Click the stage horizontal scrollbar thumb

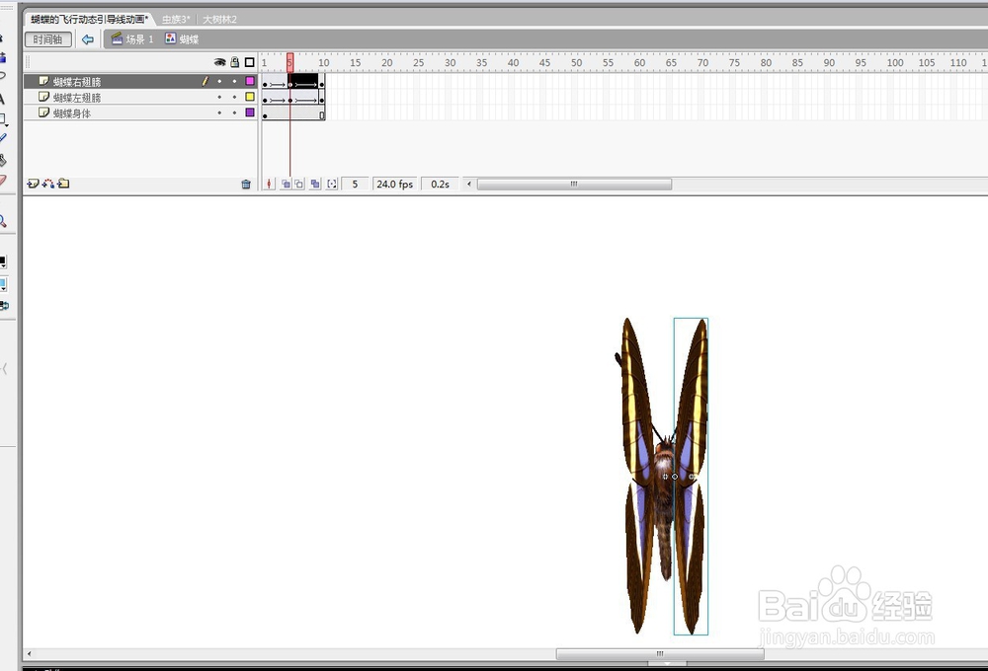coord(660,654)
